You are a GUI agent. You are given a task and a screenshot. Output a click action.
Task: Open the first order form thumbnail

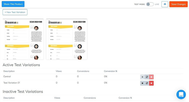tap(23, 39)
